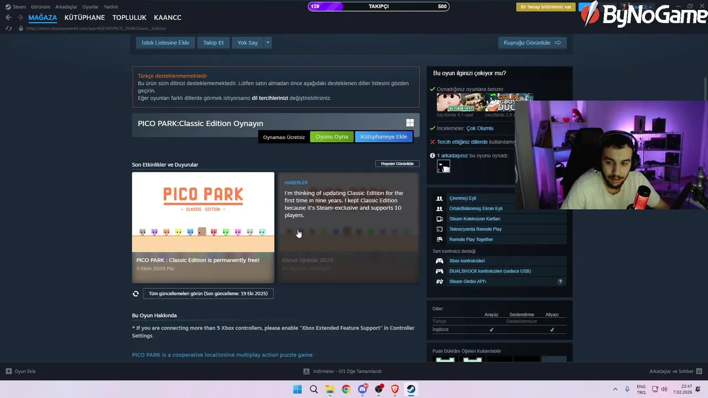Open the PICO PARK permanently free announcement card
The image size is (708, 398).
(203, 228)
